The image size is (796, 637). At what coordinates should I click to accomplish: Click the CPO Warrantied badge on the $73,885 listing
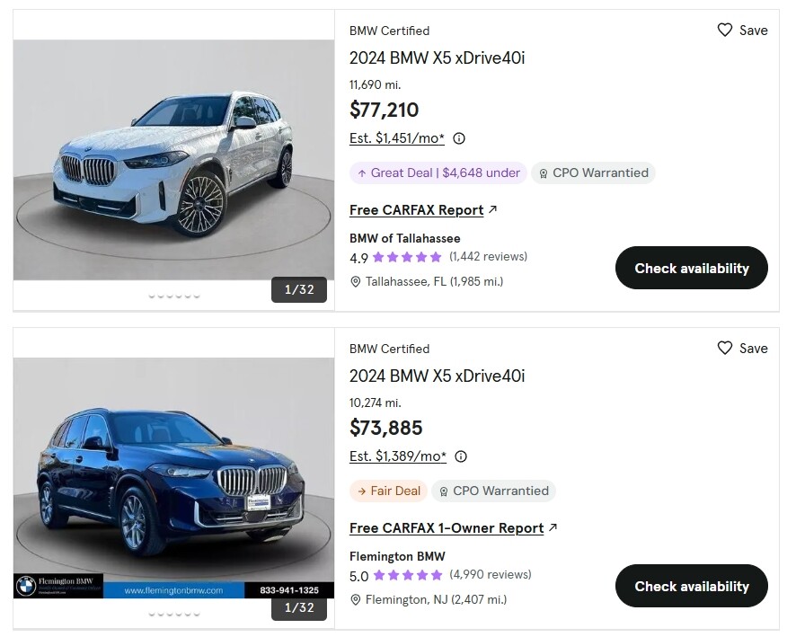pyautogui.click(x=493, y=491)
